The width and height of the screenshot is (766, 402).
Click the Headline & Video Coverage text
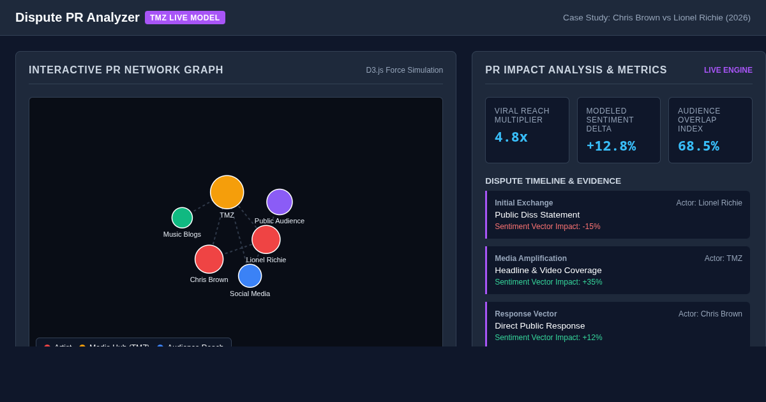[548, 270]
